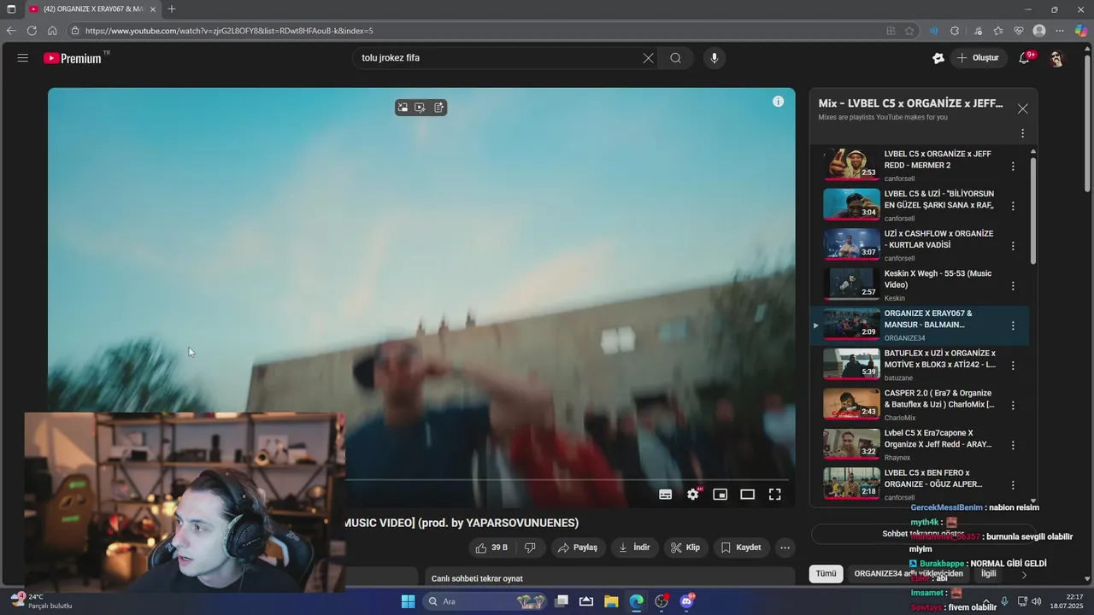1094x615 pixels.
Task: Select the Tümü filter chip
Action: click(x=826, y=574)
